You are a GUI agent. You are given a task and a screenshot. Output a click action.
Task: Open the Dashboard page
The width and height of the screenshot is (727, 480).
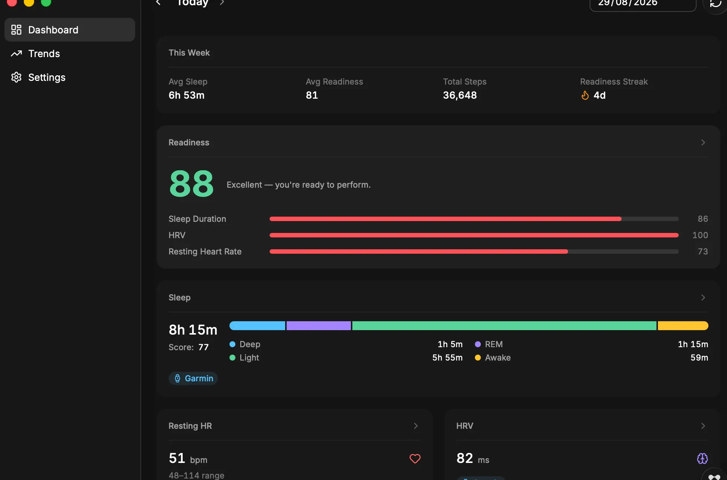pyautogui.click(x=70, y=30)
